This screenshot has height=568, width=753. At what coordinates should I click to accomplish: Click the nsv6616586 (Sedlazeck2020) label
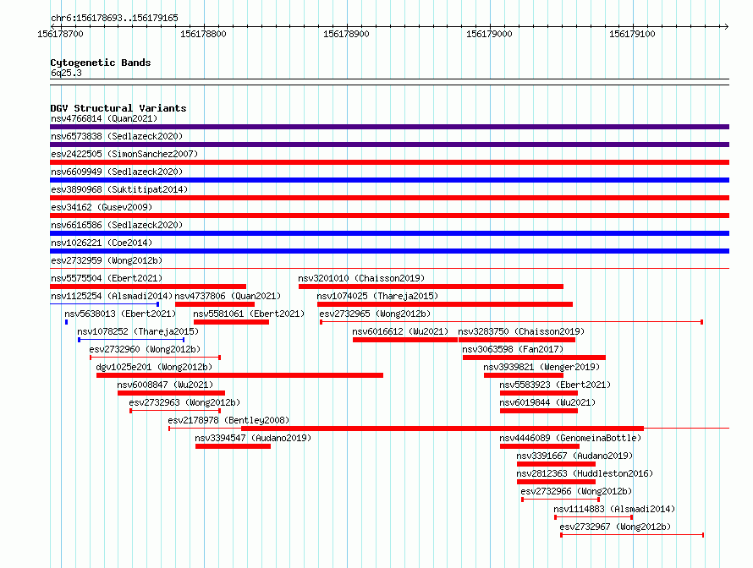click(117, 225)
